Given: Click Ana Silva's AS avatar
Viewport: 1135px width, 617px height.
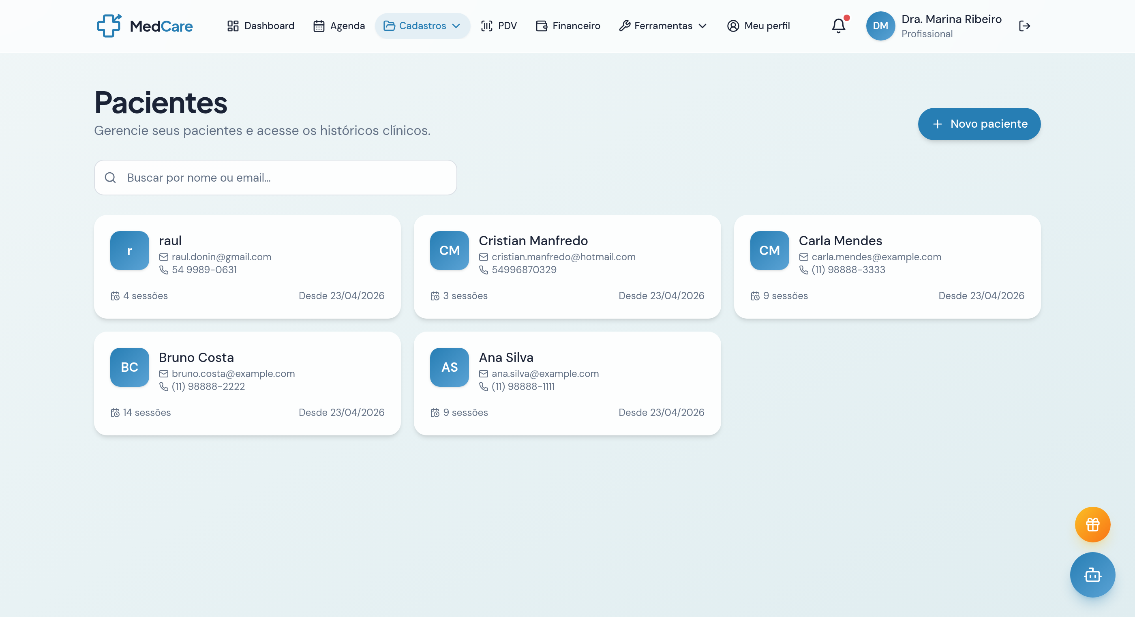Looking at the screenshot, I should 449,367.
